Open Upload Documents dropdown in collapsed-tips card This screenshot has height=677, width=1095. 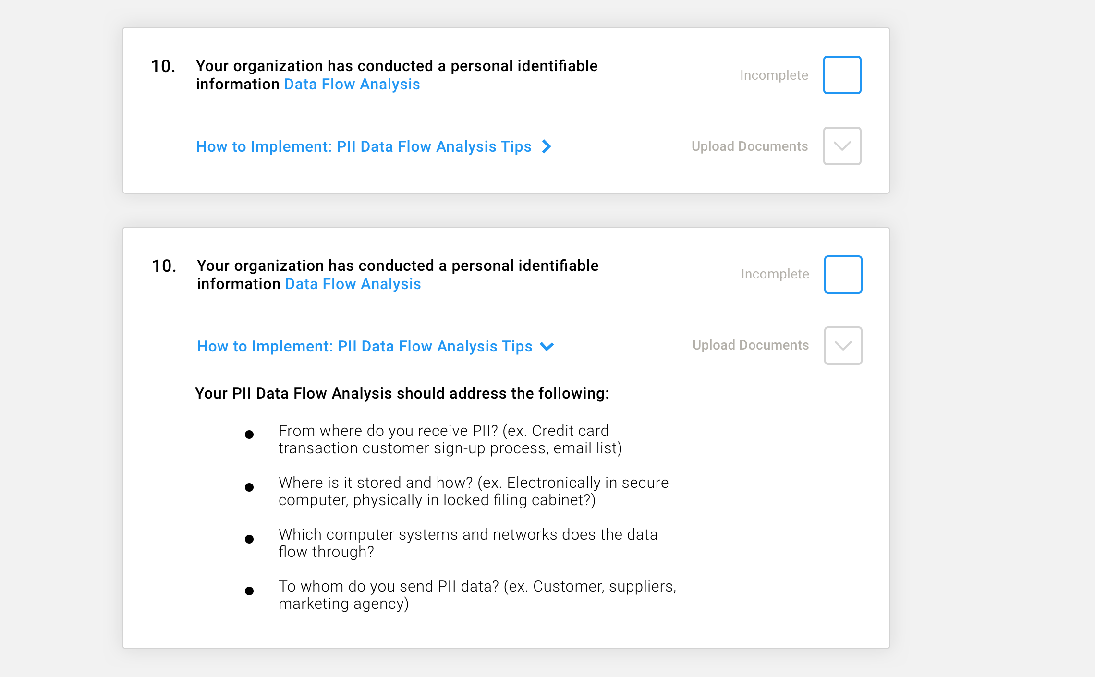842,146
